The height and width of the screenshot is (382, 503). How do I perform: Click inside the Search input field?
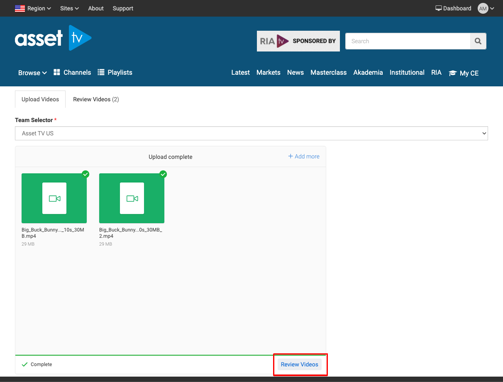tap(408, 41)
